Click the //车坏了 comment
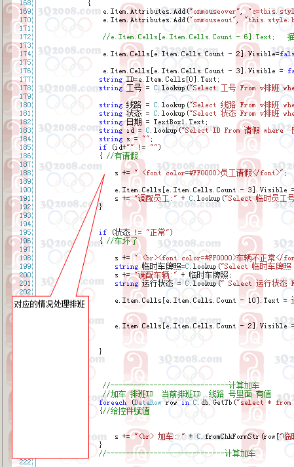 tap(122, 241)
